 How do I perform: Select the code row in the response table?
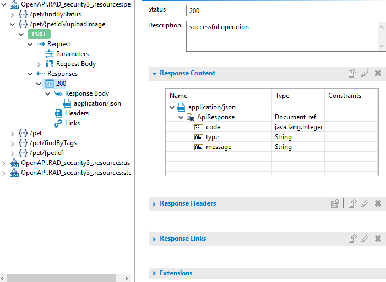(x=213, y=127)
